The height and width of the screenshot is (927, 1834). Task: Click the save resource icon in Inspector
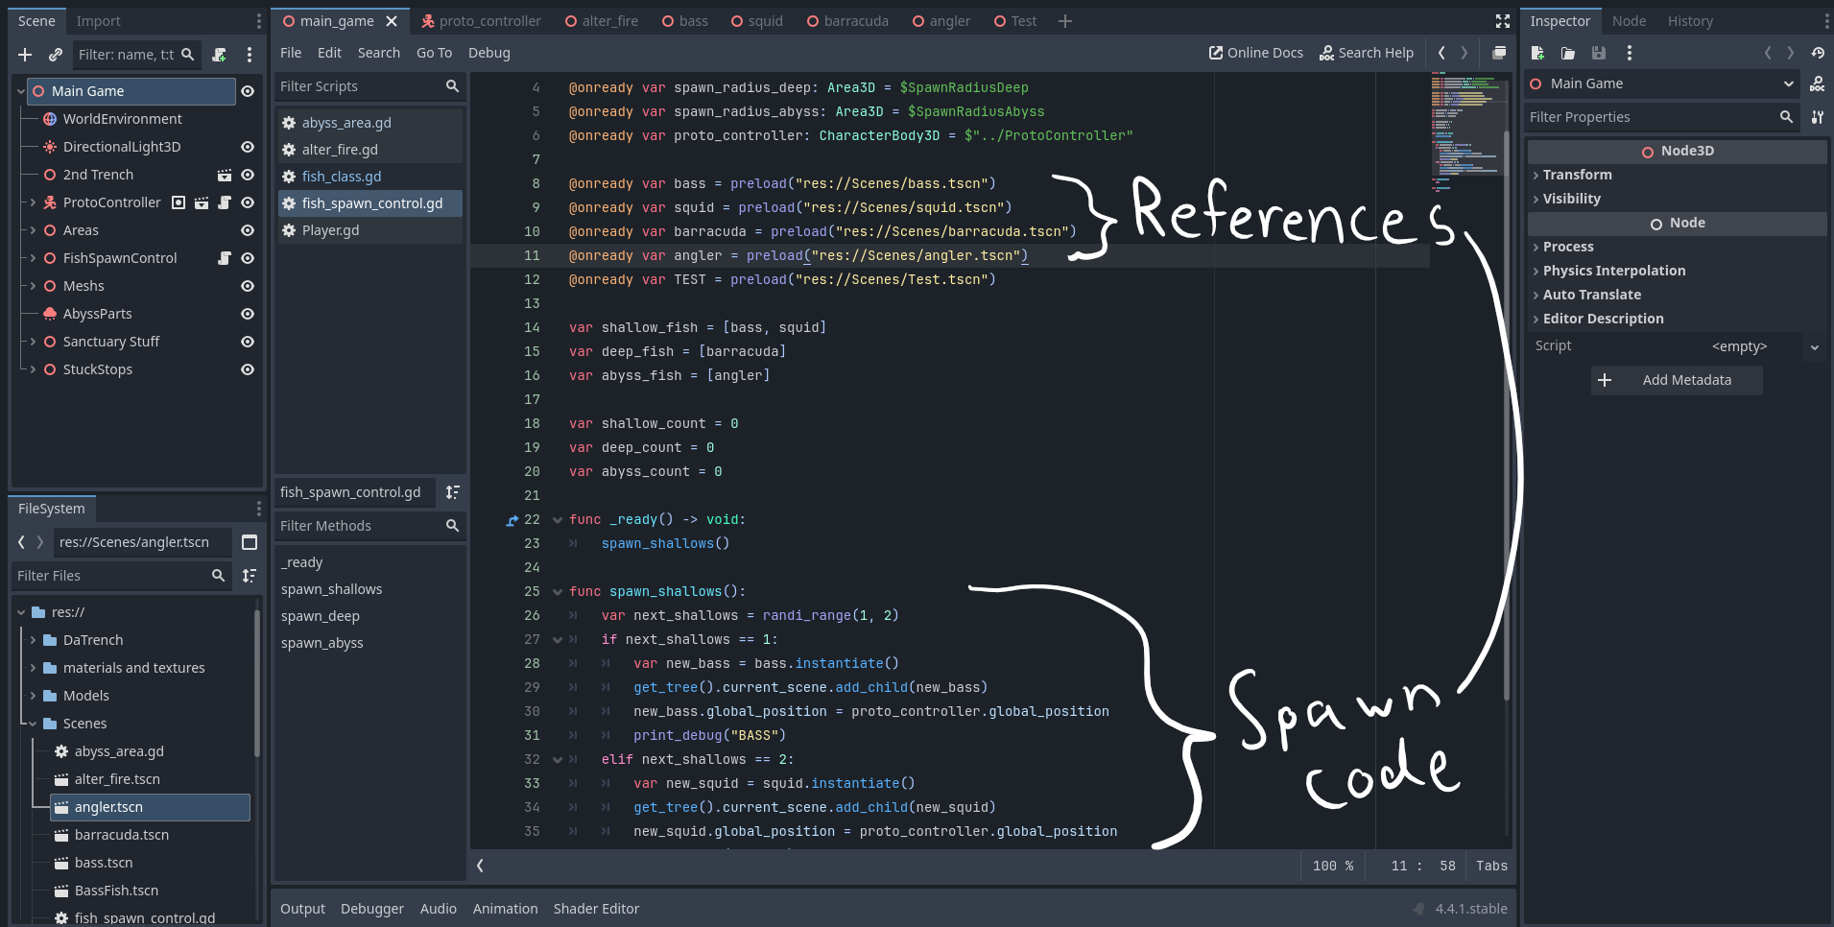[x=1598, y=53]
